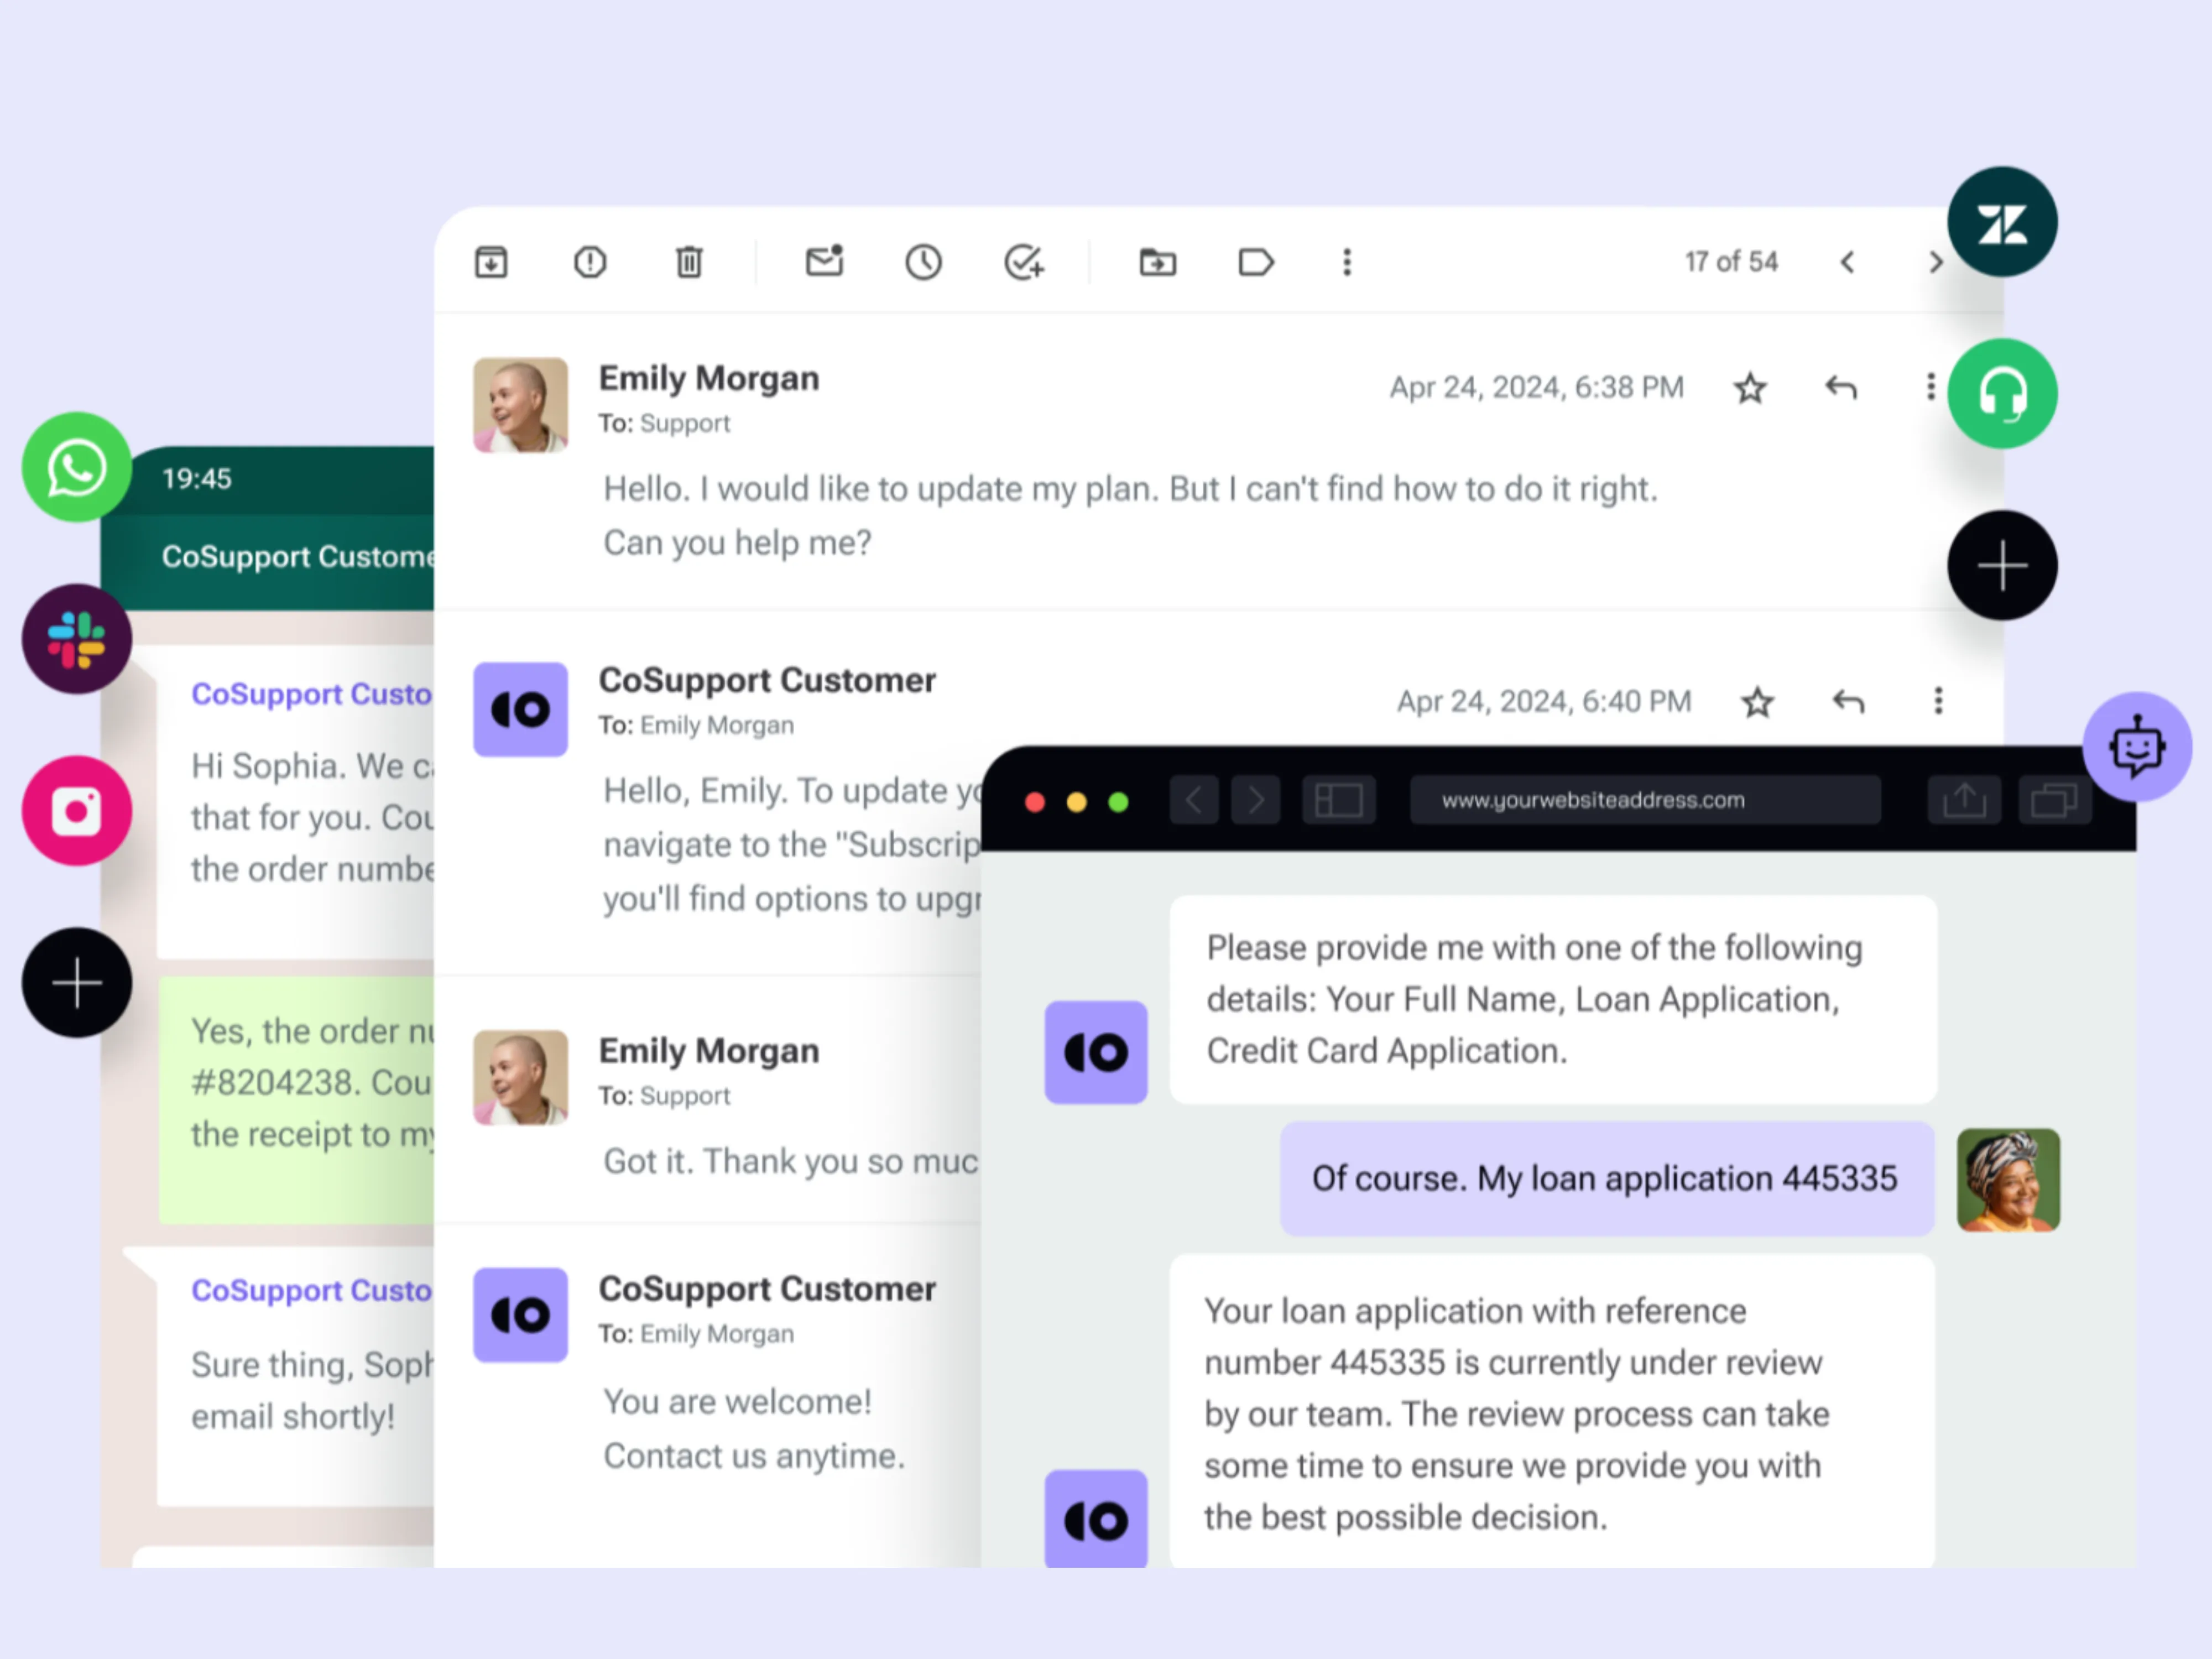
Task: Click the Add to tasks icon
Action: [1024, 262]
